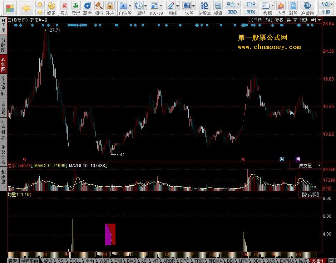The image size is (336, 263).
Task: Click the 财 marker on K-line chart
Action: tap(282, 159)
